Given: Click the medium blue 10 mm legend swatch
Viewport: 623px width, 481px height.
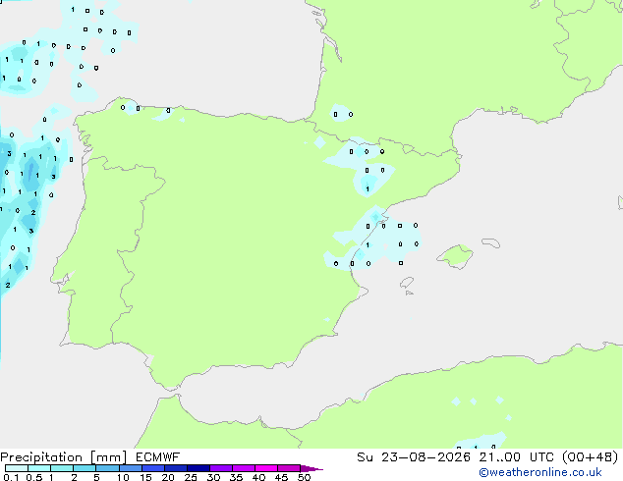Looking at the screenshot, I should [130, 468].
